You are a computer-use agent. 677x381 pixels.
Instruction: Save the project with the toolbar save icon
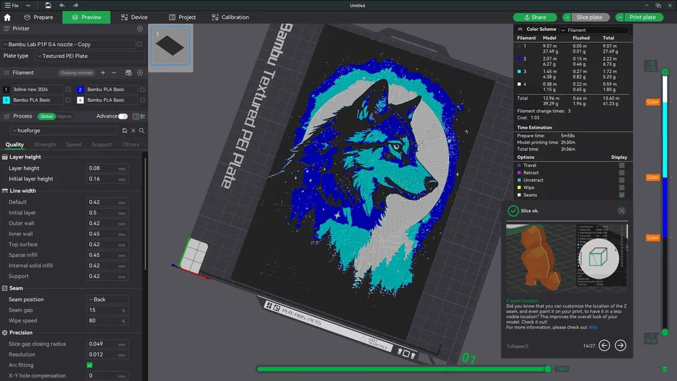tap(48, 5)
